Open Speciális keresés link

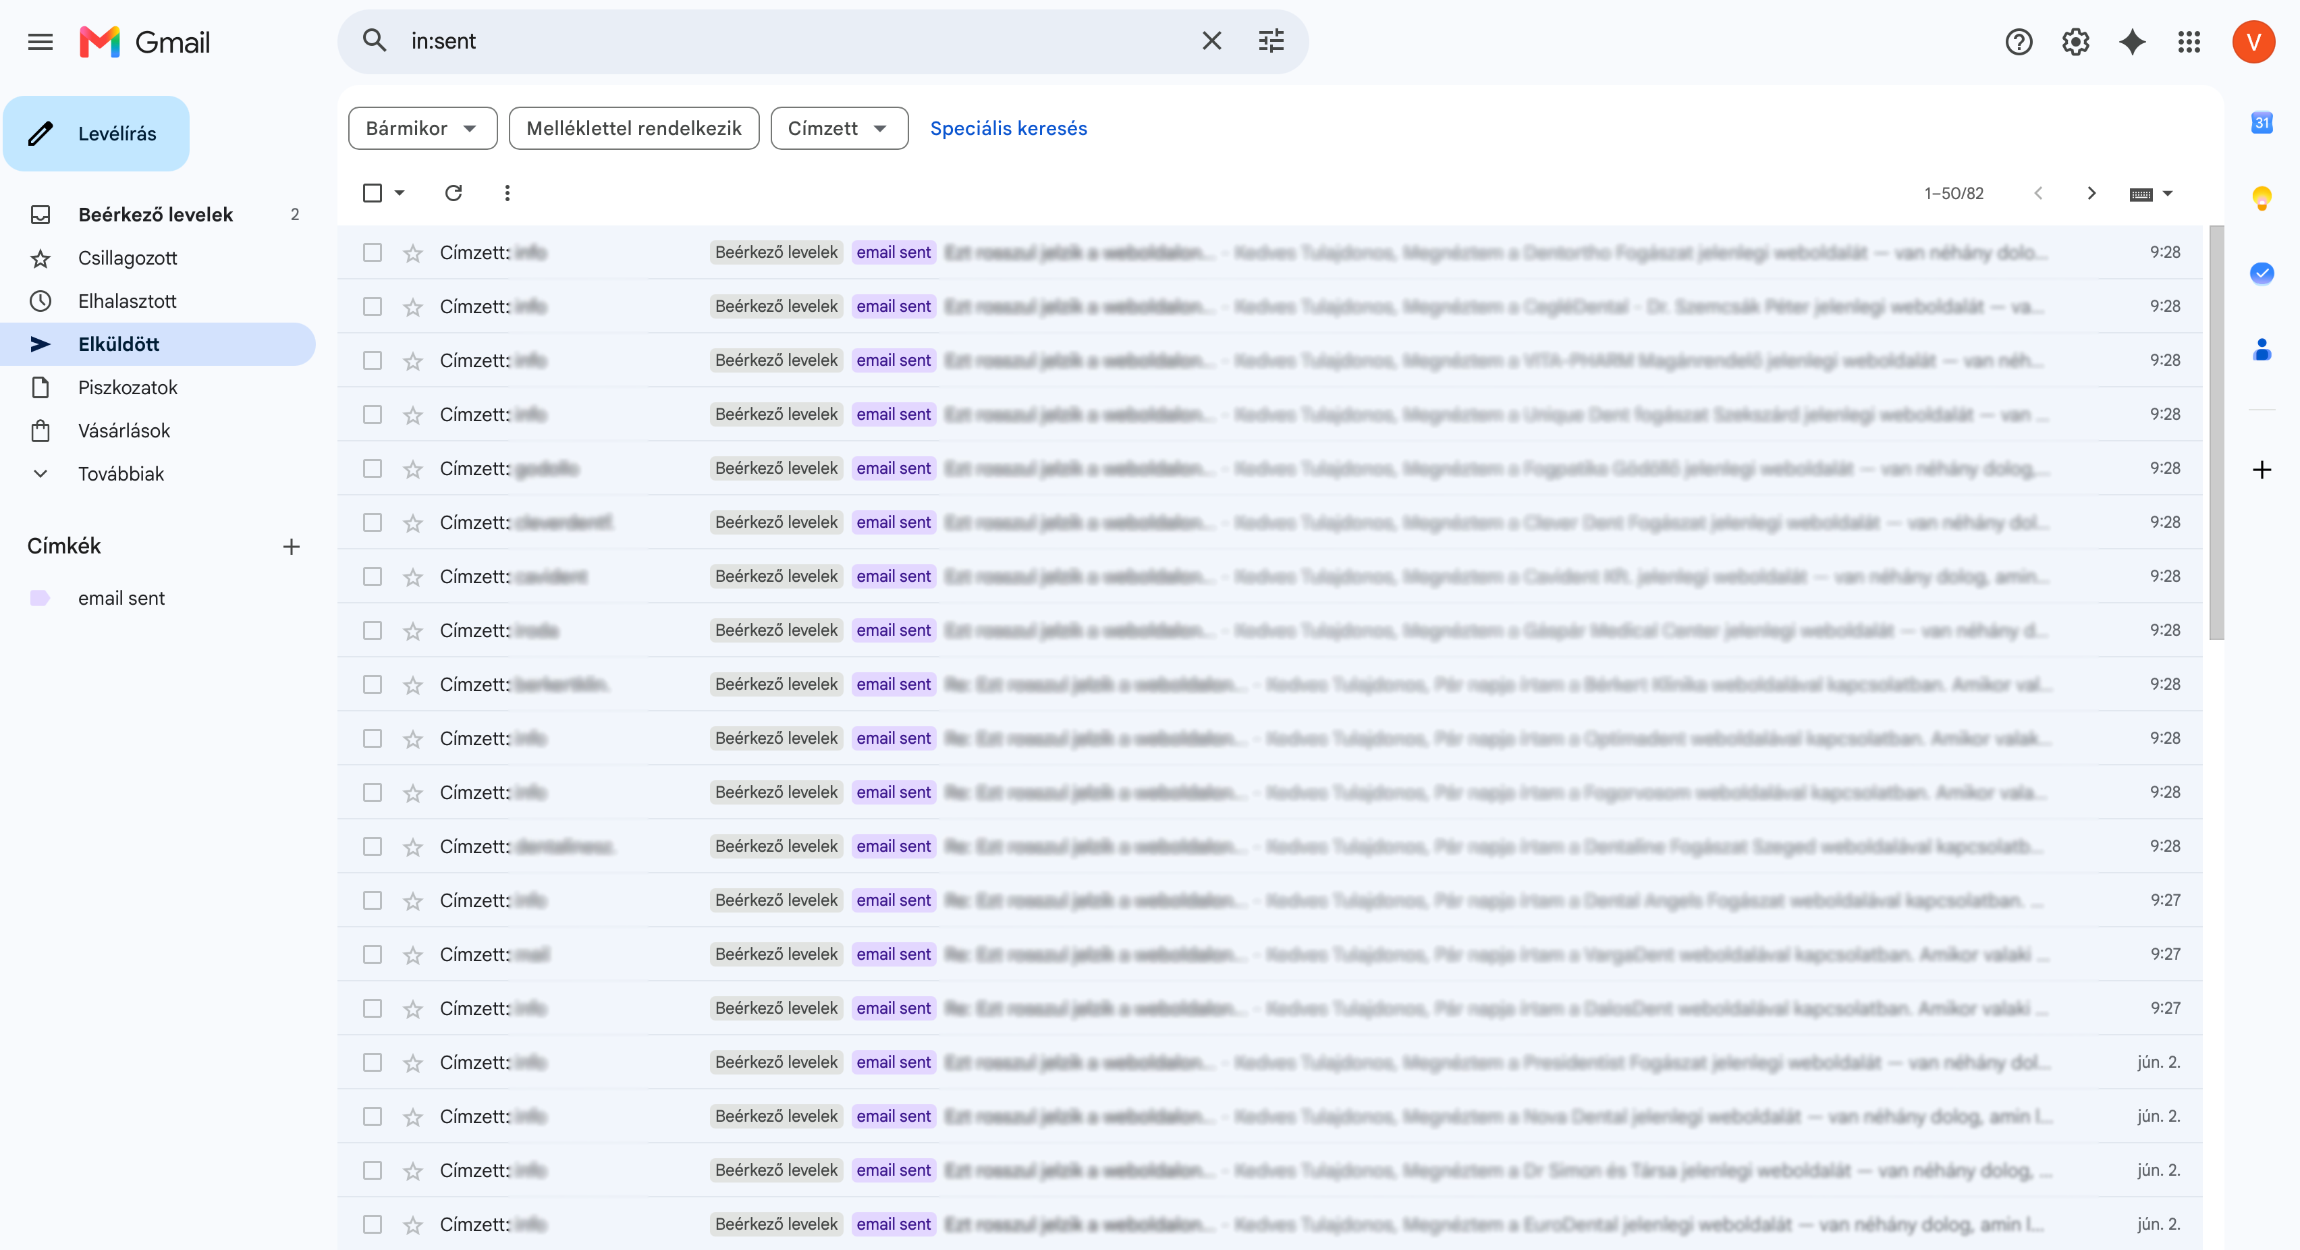[1008, 128]
